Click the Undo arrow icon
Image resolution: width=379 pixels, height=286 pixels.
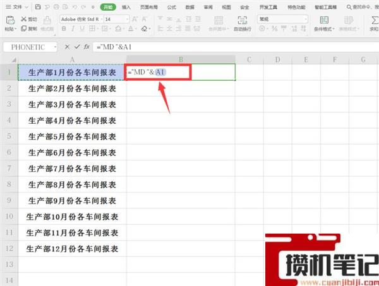[x=75, y=7]
